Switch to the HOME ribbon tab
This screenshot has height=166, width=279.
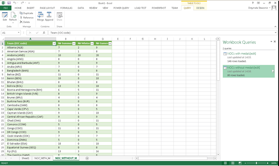pyautogui.click(x=18, y=8)
